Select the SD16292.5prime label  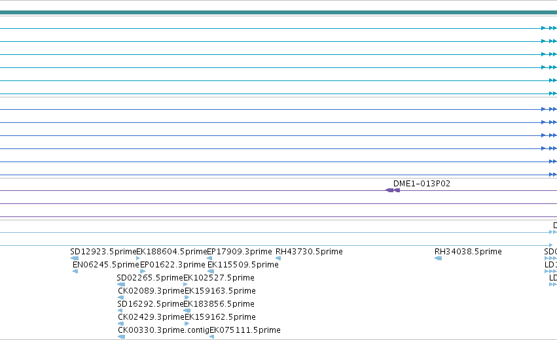(x=151, y=304)
